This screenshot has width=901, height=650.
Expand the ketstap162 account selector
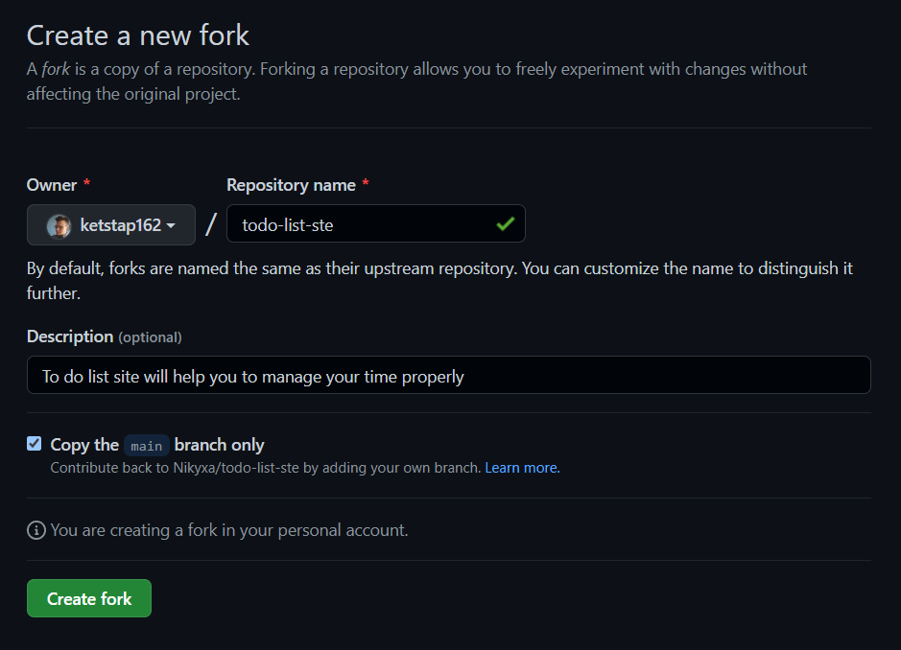pos(110,224)
